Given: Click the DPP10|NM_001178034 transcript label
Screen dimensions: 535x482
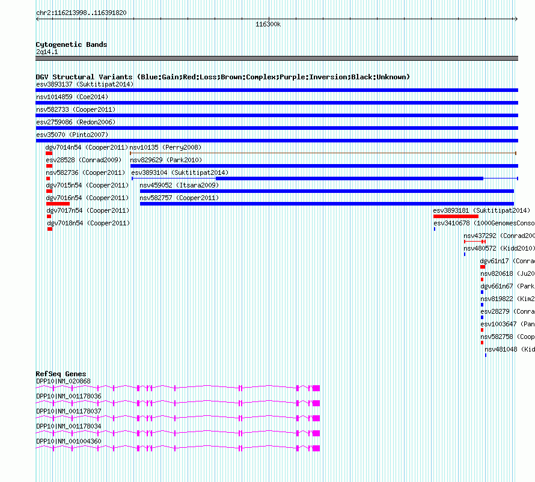Looking at the screenshot, I should [x=69, y=426].
